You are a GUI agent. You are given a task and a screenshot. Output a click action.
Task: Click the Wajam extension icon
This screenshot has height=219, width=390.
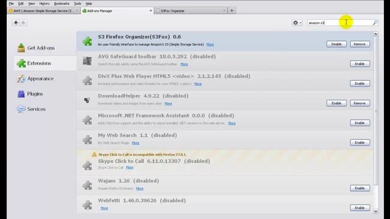[x=87, y=185]
